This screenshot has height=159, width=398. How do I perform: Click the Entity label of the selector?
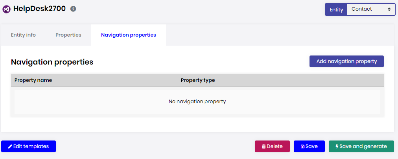(x=336, y=9)
